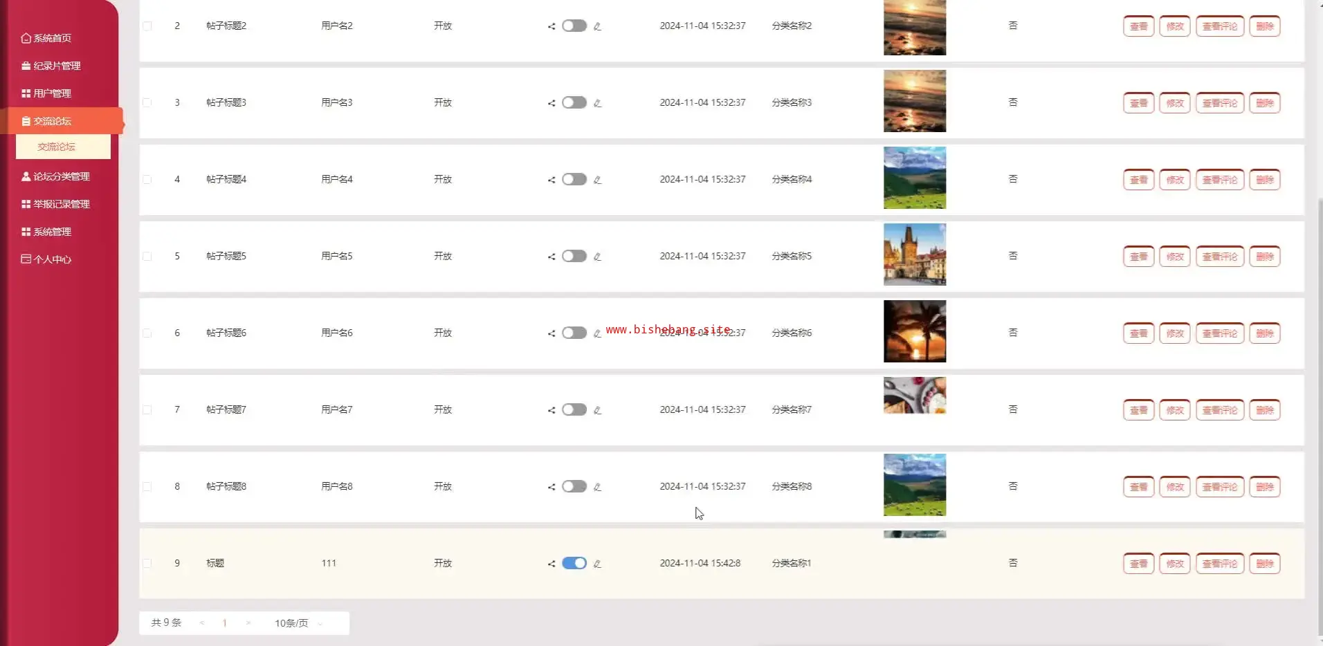1323x646 pixels.
Task: Open the palm sunset thumbnail in row 帖子标题6
Action: coord(915,331)
